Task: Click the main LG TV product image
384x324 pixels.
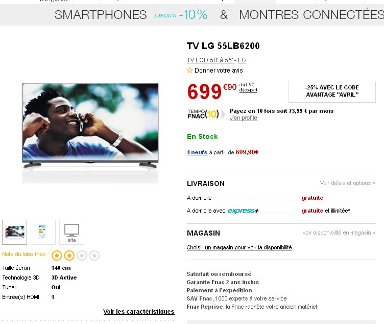Action: (90, 126)
